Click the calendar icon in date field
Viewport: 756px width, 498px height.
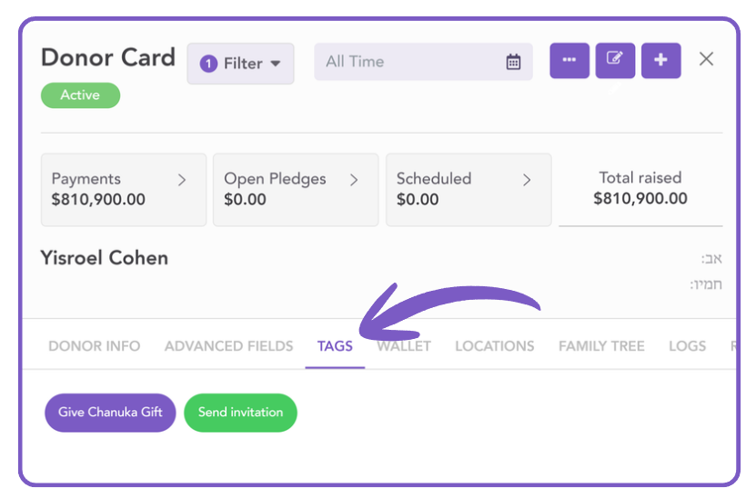[513, 63]
